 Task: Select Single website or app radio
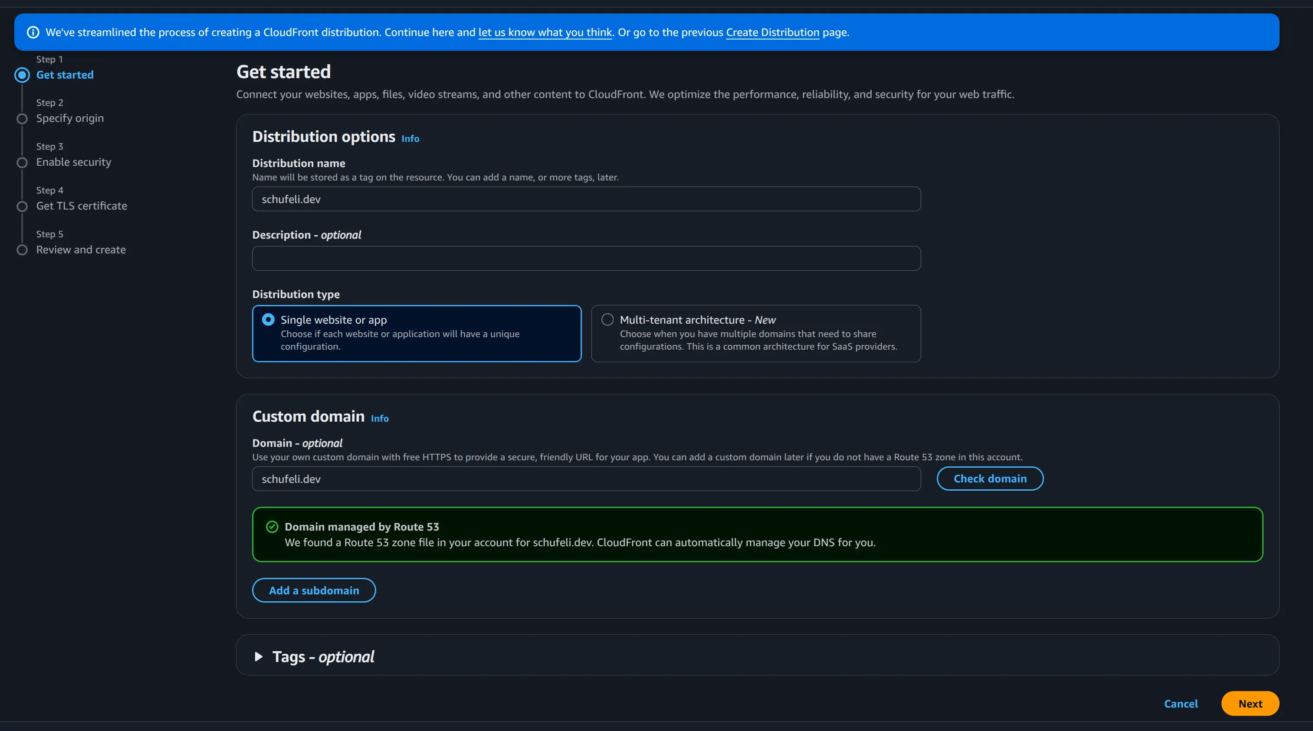tap(268, 320)
